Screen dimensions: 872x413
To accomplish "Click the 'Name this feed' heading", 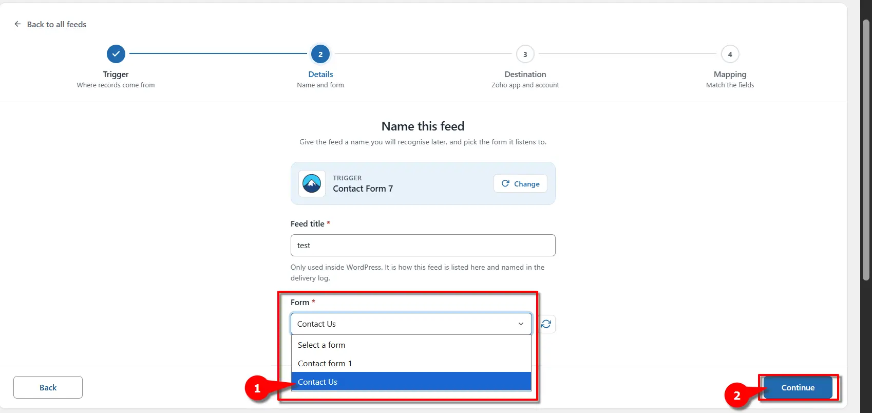I will point(423,126).
